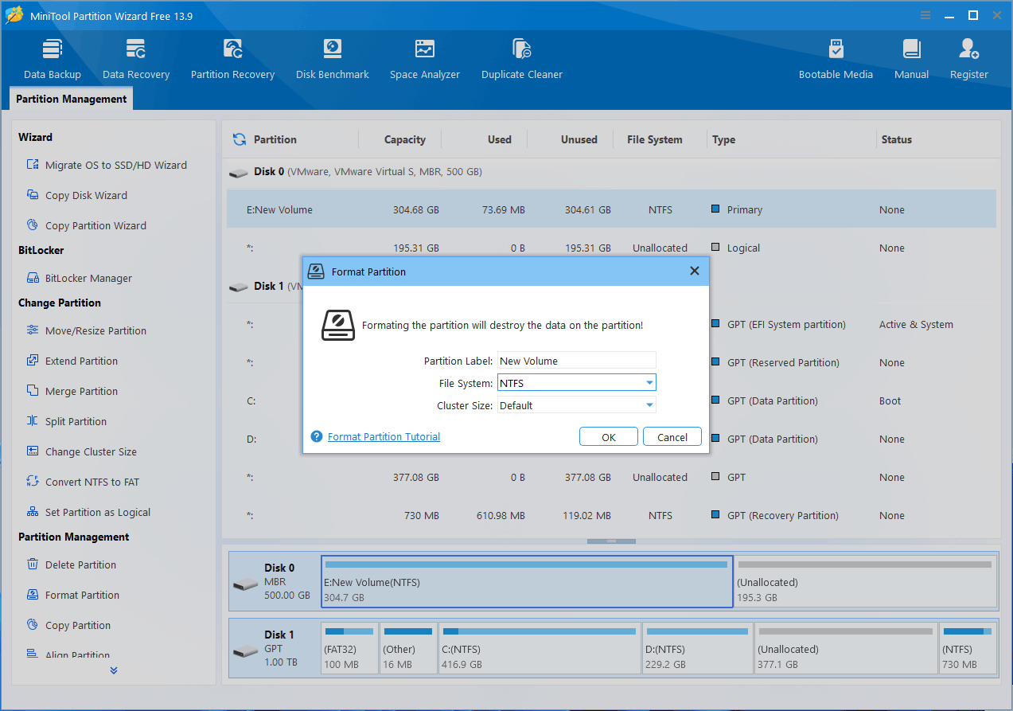Choose Move/Resize Partition

tap(86, 330)
